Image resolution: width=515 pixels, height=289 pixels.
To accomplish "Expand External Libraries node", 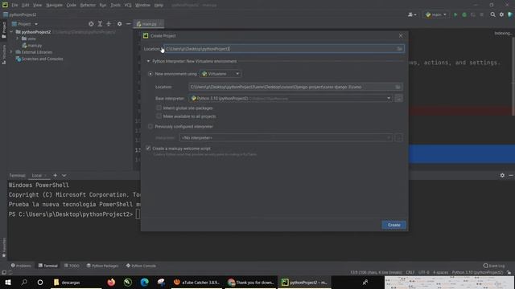I will tap(11, 52).
